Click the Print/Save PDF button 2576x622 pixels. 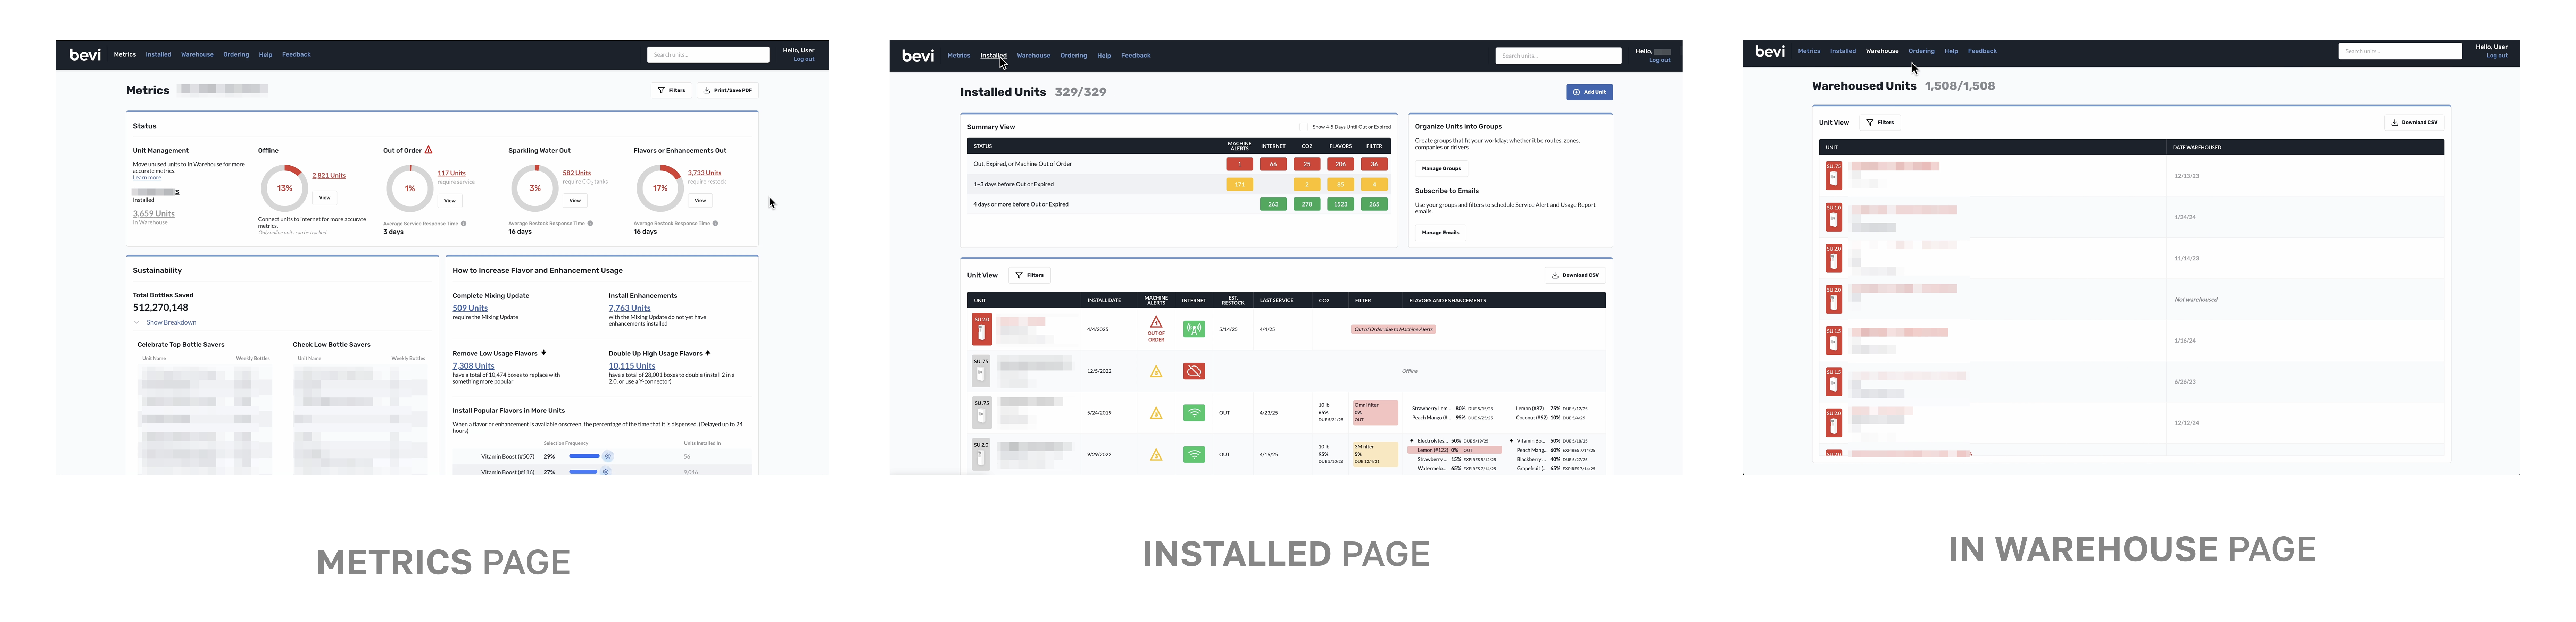[x=727, y=90]
